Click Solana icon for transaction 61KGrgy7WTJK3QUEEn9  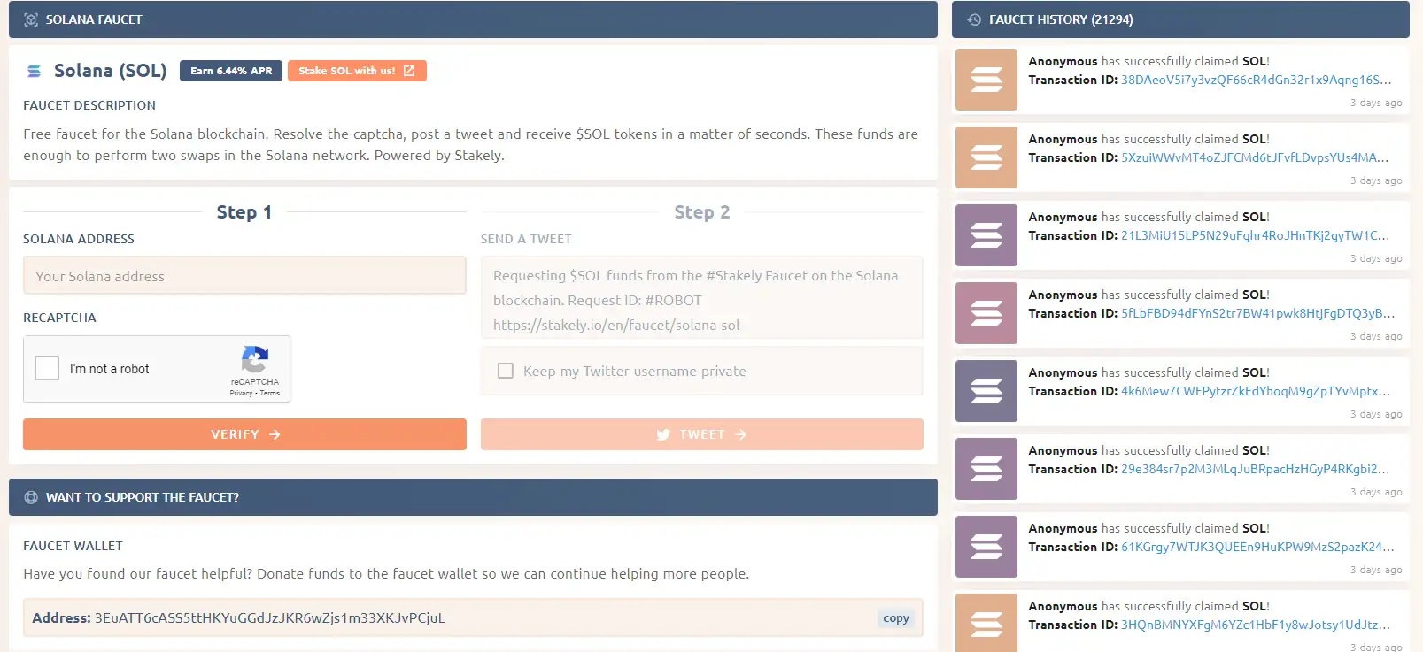point(986,547)
